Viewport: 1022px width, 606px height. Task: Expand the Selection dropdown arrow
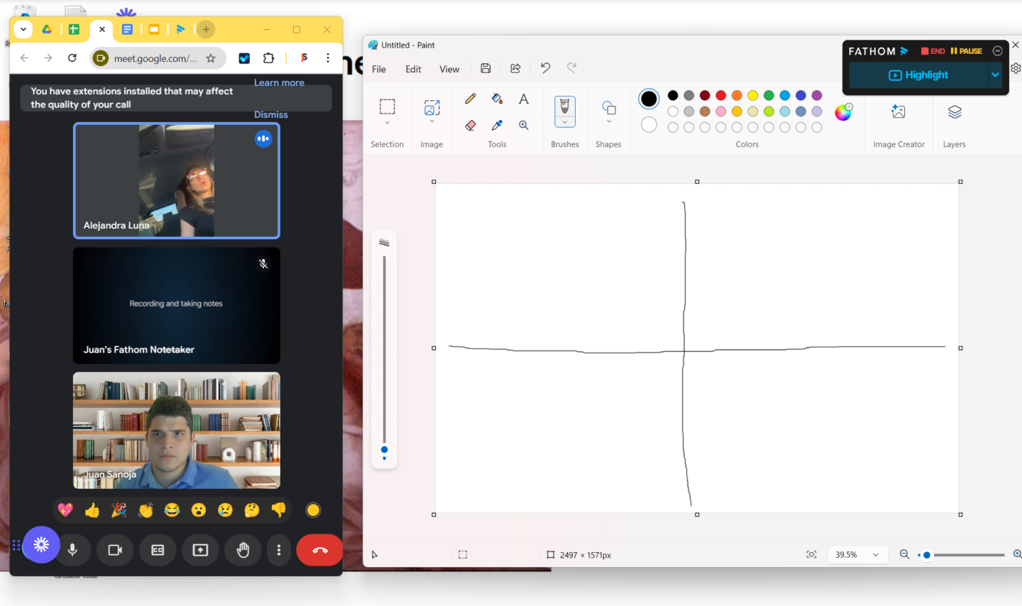387,123
